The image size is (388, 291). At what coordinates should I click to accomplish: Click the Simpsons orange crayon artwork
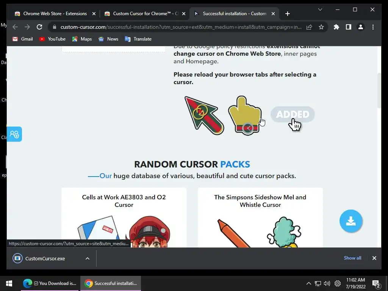(233, 233)
